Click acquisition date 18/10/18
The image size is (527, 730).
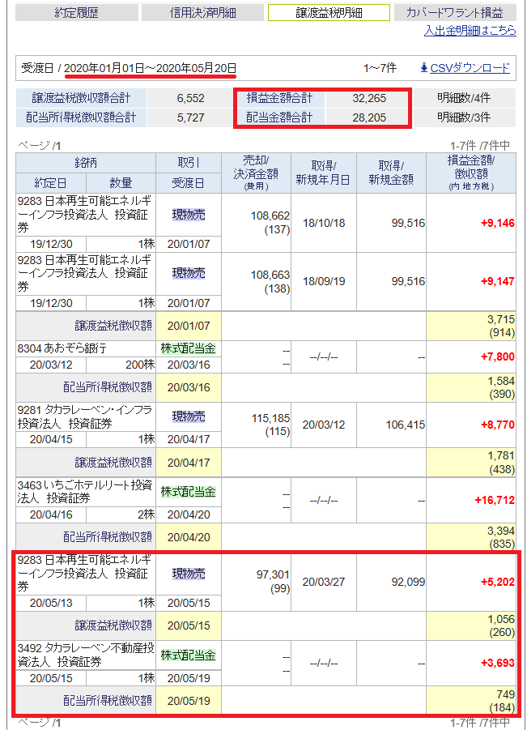coord(324,223)
